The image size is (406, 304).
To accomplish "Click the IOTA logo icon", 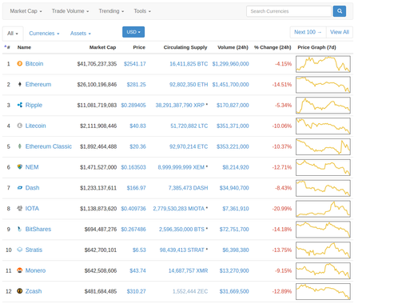I will tap(20, 208).
